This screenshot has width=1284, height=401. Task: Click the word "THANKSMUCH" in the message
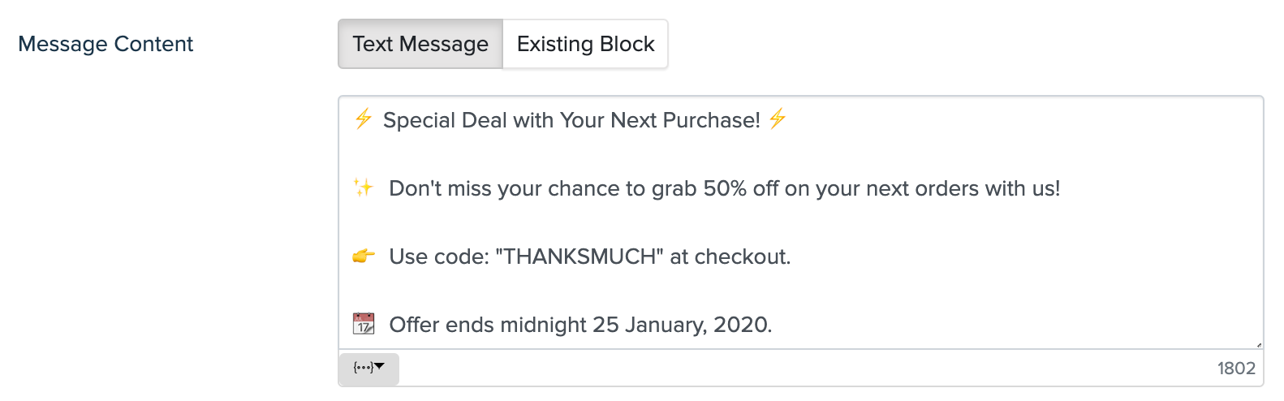click(x=580, y=257)
